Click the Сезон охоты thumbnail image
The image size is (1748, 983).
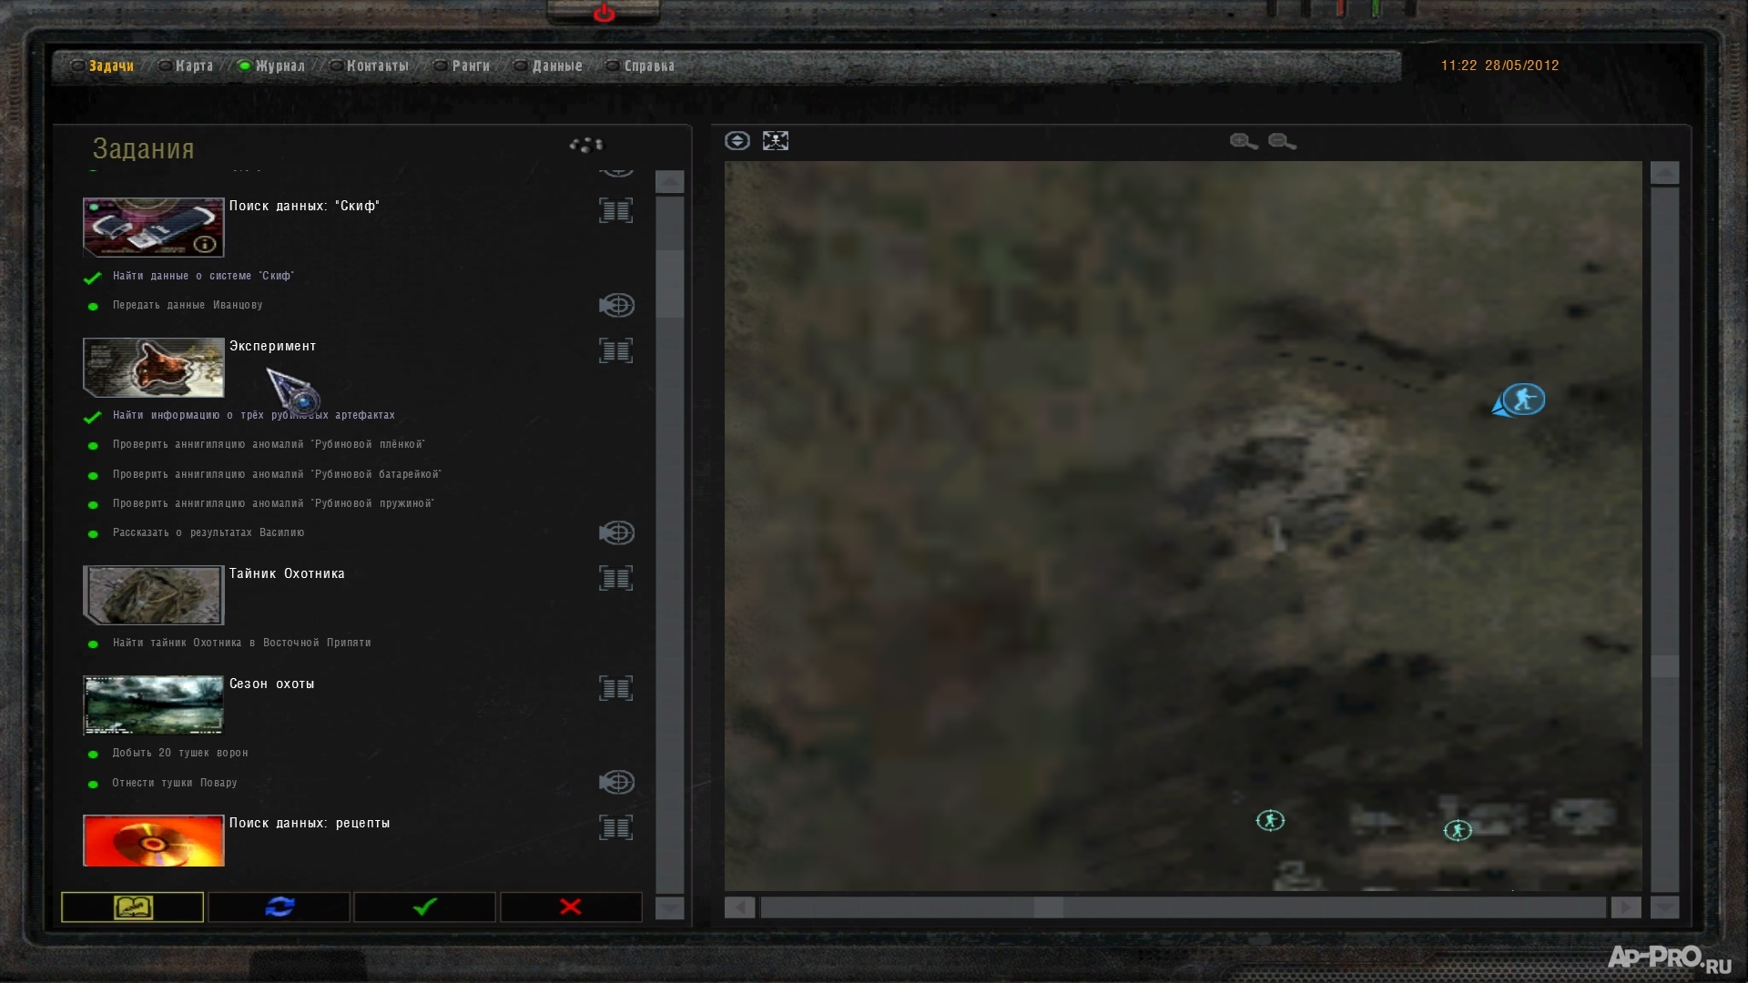click(153, 704)
